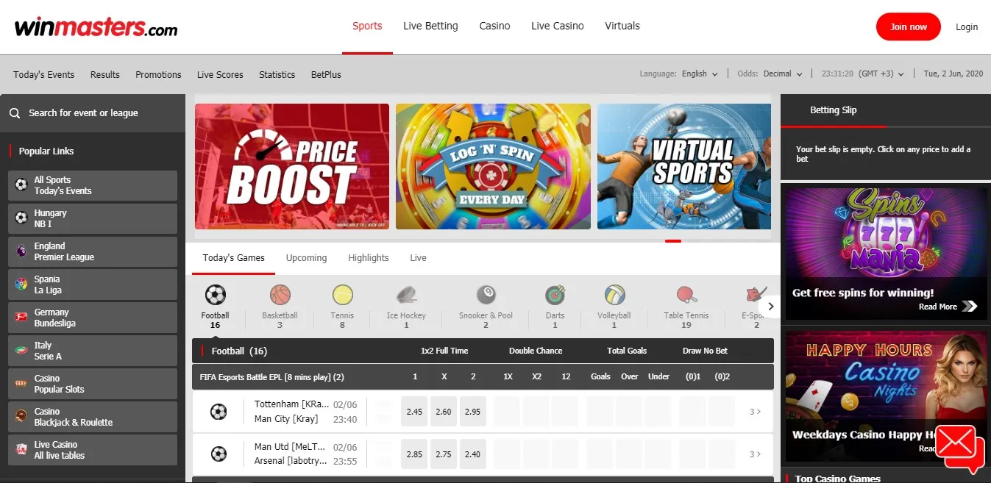Viewport: 991px width, 483px height.
Task: Select draw odds 2.60 for Tottenham match
Action: tap(444, 412)
